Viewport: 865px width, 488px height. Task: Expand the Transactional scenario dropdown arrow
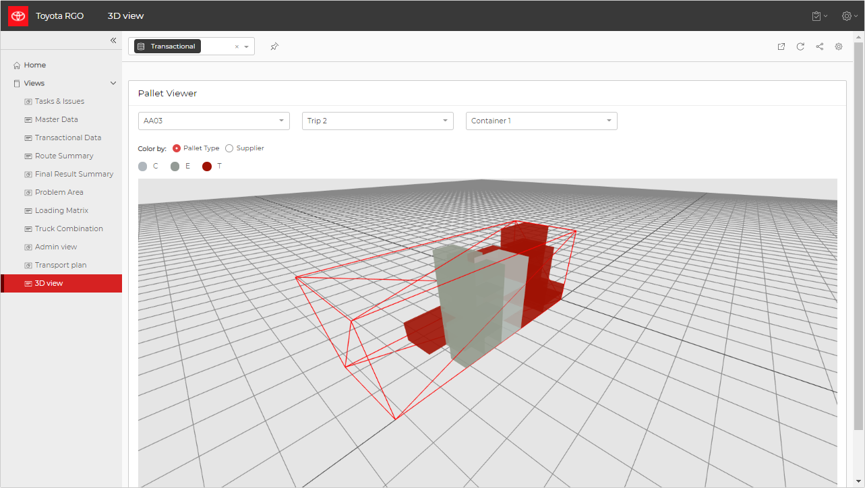coord(247,47)
